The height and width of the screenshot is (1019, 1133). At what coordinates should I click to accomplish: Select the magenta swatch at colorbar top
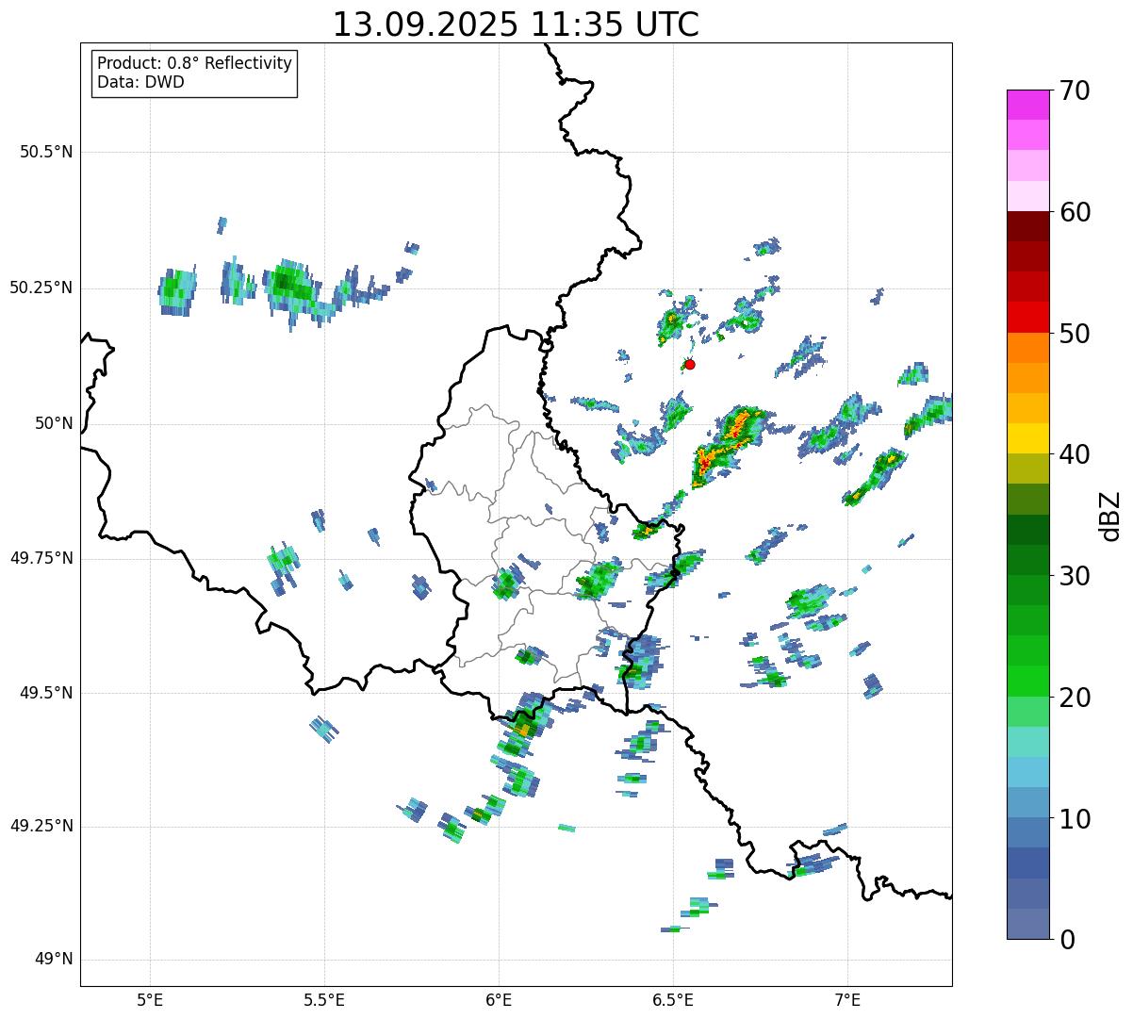click(1033, 105)
